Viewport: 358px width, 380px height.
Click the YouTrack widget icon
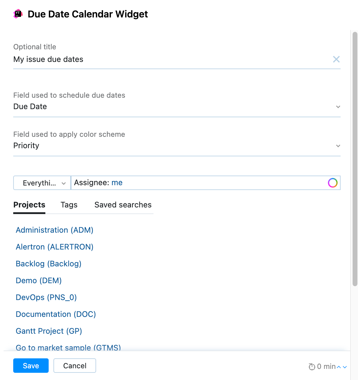17,14
